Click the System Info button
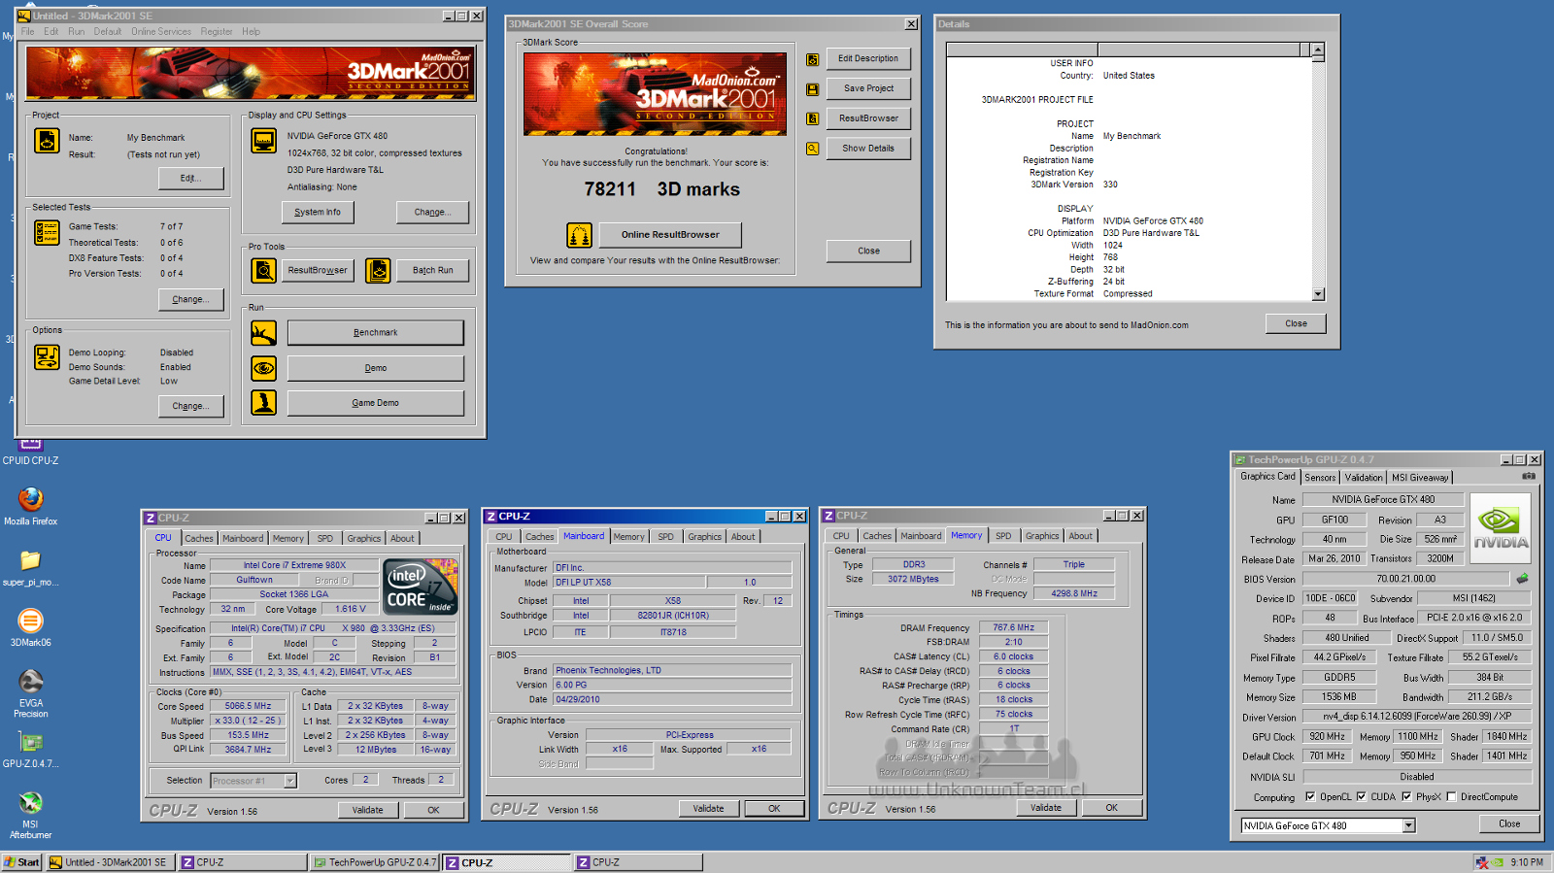The height and width of the screenshot is (873, 1554). click(x=318, y=212)
